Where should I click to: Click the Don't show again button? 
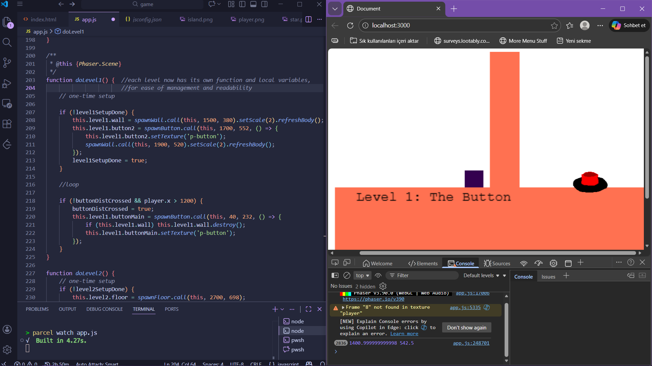466,328
